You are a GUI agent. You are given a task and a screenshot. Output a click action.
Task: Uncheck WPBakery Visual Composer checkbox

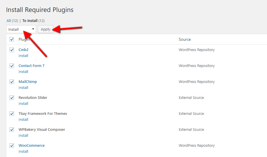[12, 130]
